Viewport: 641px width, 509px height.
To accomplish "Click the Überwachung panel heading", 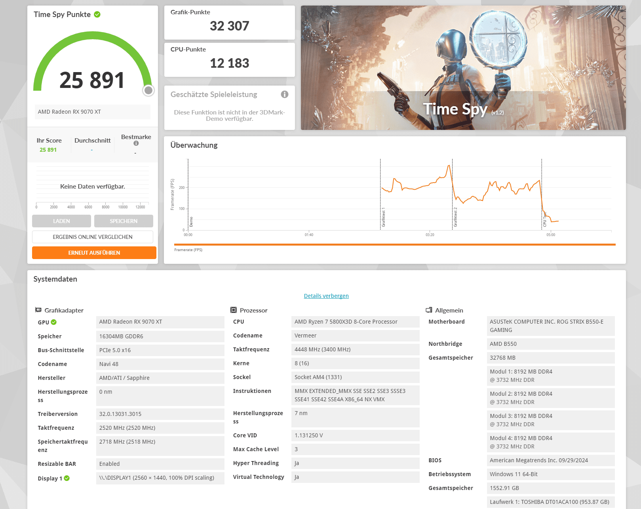I will point(194,145).
